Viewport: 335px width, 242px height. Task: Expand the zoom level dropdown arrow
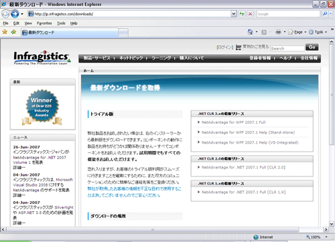click(x=326, y=237)
